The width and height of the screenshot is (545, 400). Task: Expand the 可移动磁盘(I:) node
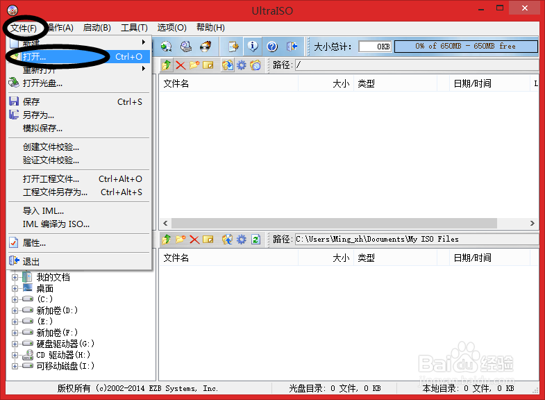click(15, 366)
